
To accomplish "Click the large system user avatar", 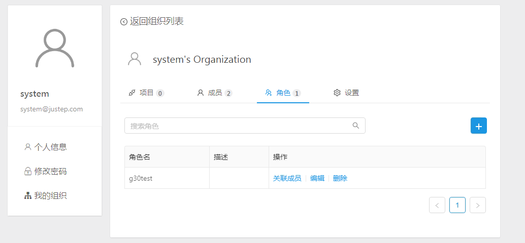I will point(54,49).
